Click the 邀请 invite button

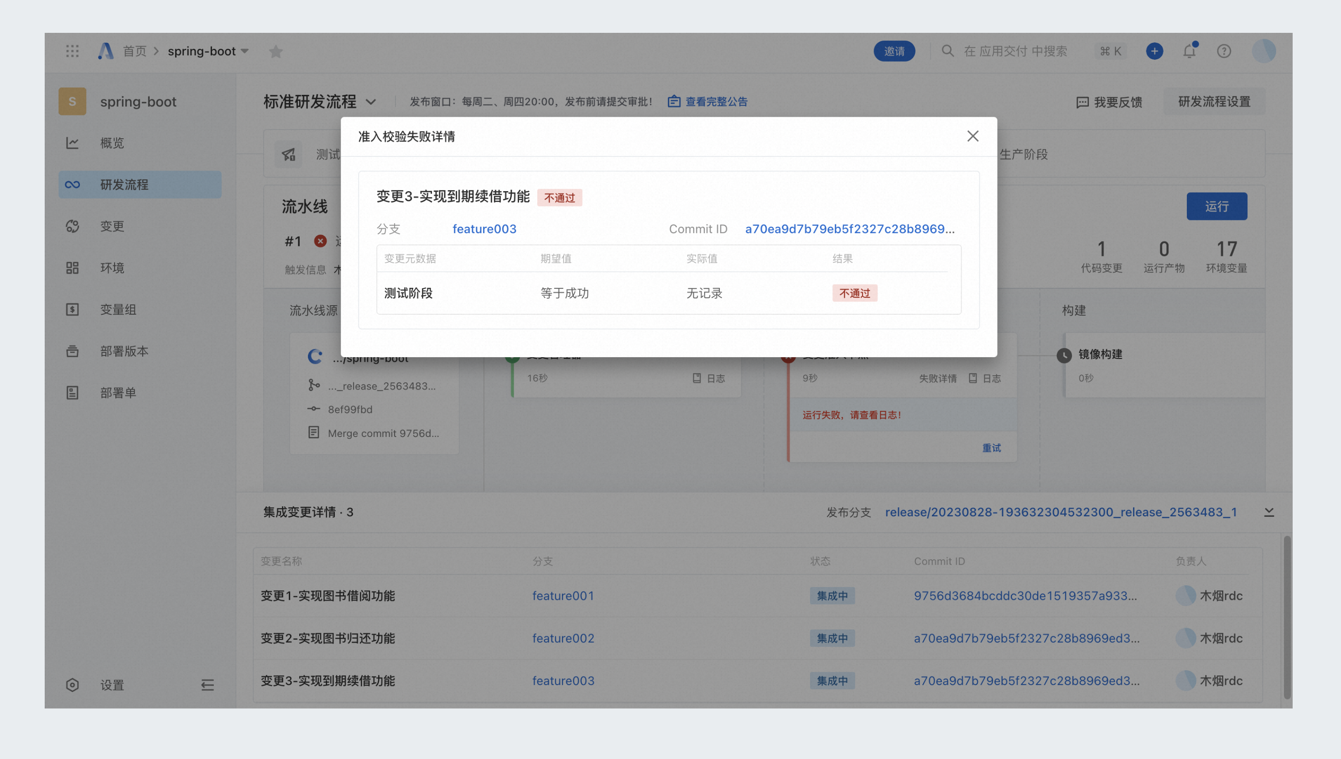[x=894, y=51]
